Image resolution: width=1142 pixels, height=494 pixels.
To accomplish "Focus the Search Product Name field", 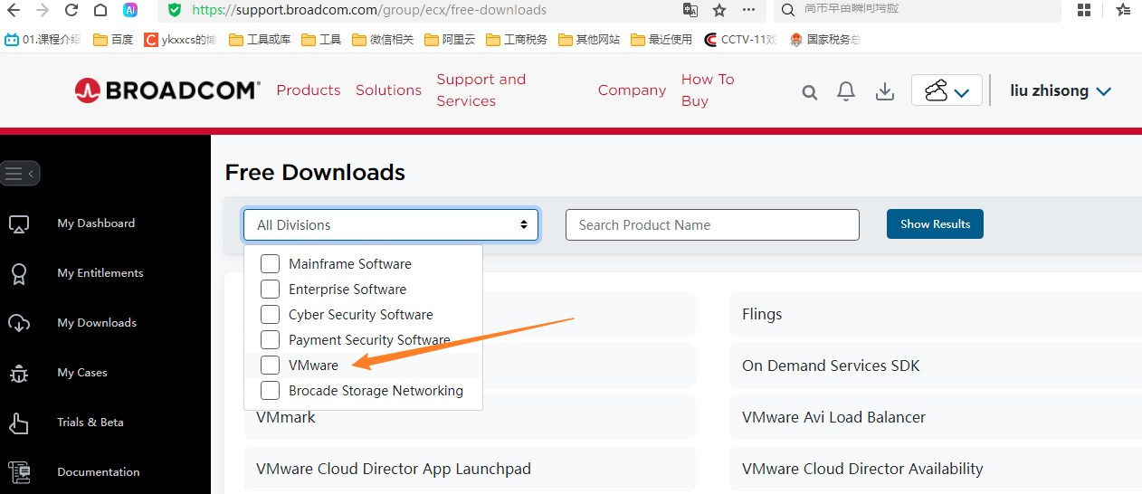I will tap(712, 225).
